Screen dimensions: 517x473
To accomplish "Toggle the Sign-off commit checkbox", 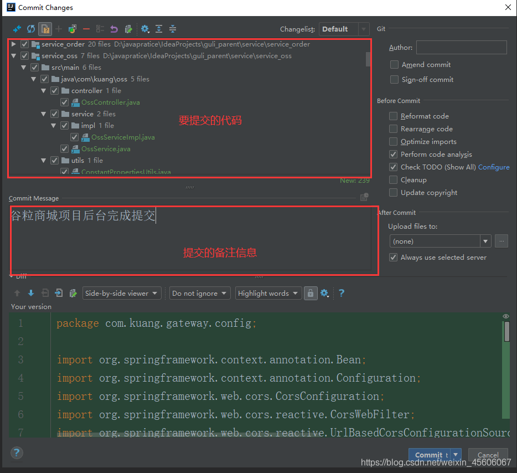I will [394, 80].
